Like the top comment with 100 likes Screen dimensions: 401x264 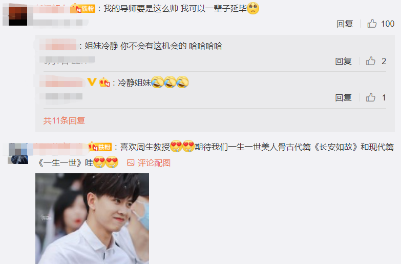(372, 24)
